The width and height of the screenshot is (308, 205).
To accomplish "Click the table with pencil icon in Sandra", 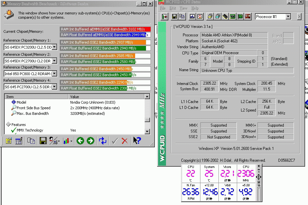I will click(x=19, y=141).
